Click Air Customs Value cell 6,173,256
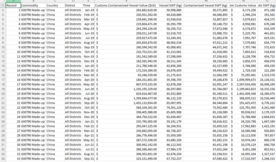The height and width of the screenshot is (162, 276). (x=243, y=10)
